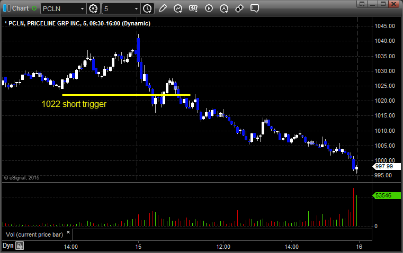Click the 1005.00 price axis label
Screen dimensions: 403x253
point(385,146)
